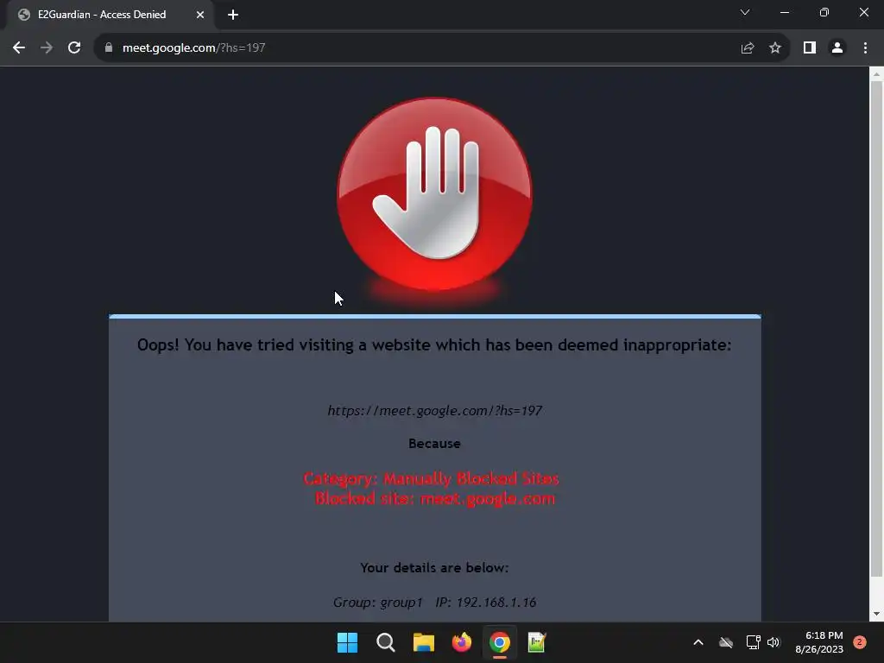Open the green notepad app in taskbar

point(537,642)
